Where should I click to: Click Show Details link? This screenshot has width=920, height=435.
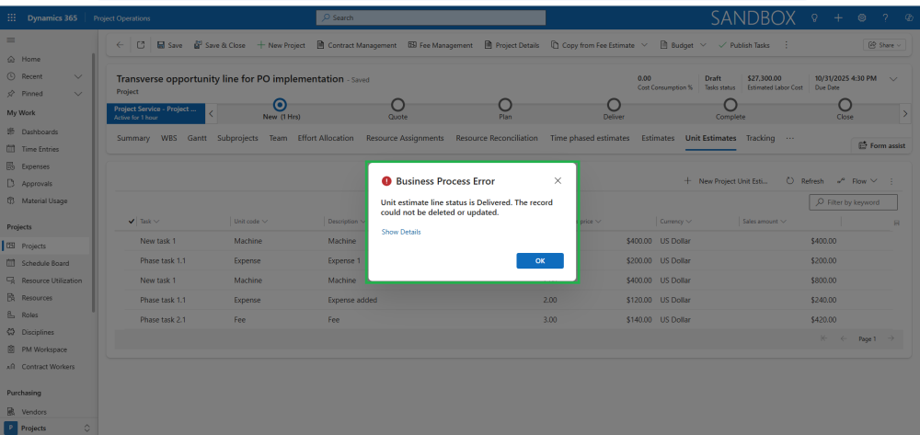(x=401, y=232)
